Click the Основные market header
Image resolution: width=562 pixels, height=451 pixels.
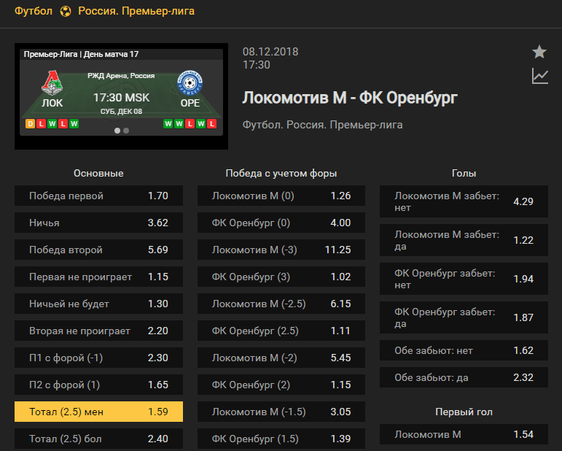[98, 173]
